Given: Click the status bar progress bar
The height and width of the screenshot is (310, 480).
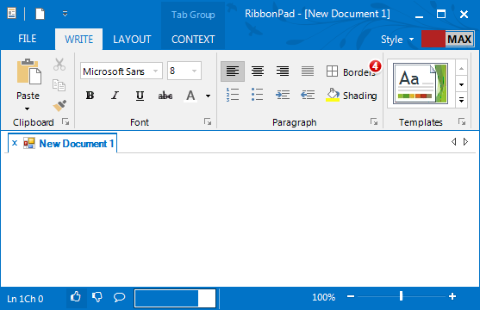Looking at the screenshot, I should click(175, 298).
